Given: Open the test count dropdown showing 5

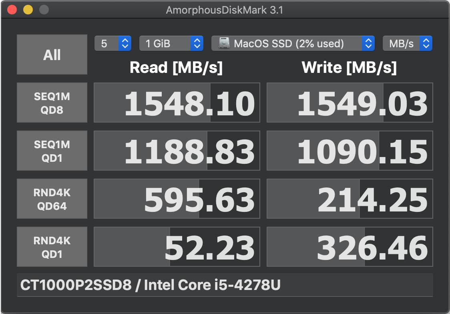Looking at the screenshot, I should tap(113, 44).
